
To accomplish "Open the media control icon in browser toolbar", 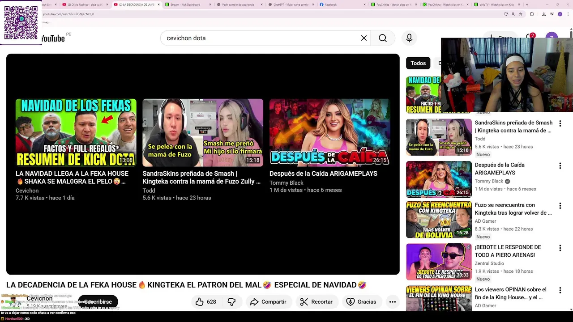I will click(x=552, y=14).
